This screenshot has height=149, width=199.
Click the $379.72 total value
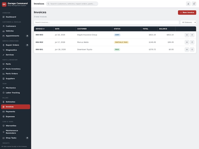[152, 49]
